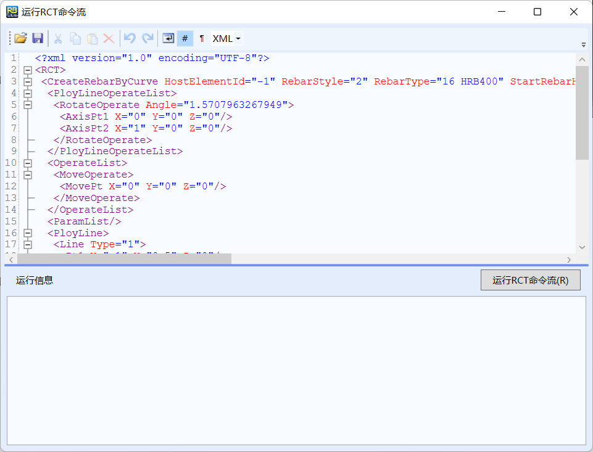Open the XML language dropdown
This screenshot has width=593, height=452.
[x=226, y=38]
